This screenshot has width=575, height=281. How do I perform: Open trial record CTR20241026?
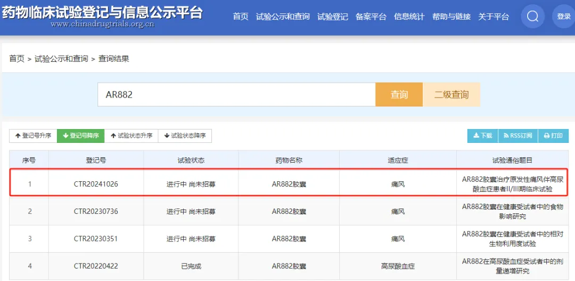point(96,184)
